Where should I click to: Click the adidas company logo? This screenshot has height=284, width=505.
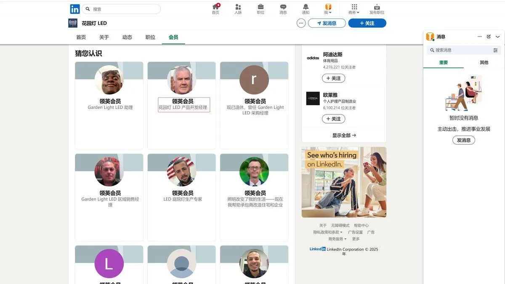pyautogui.click(x=313, y=58)
